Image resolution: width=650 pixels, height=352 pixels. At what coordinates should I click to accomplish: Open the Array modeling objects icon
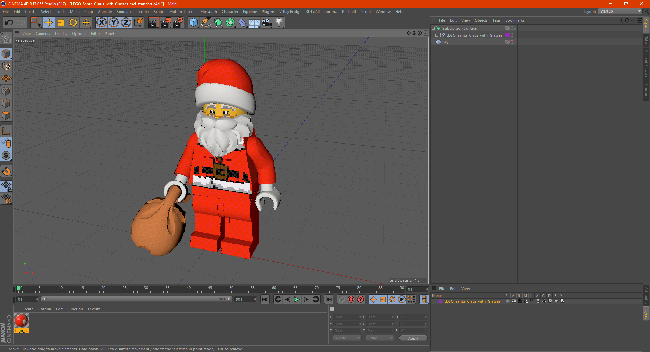231,23
